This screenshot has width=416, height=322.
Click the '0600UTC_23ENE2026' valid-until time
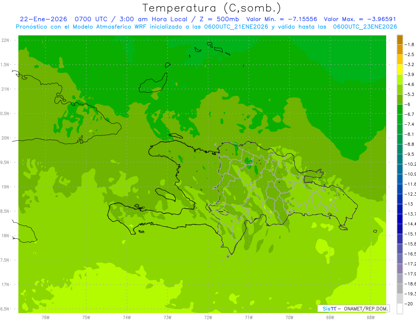coord(365,27)
